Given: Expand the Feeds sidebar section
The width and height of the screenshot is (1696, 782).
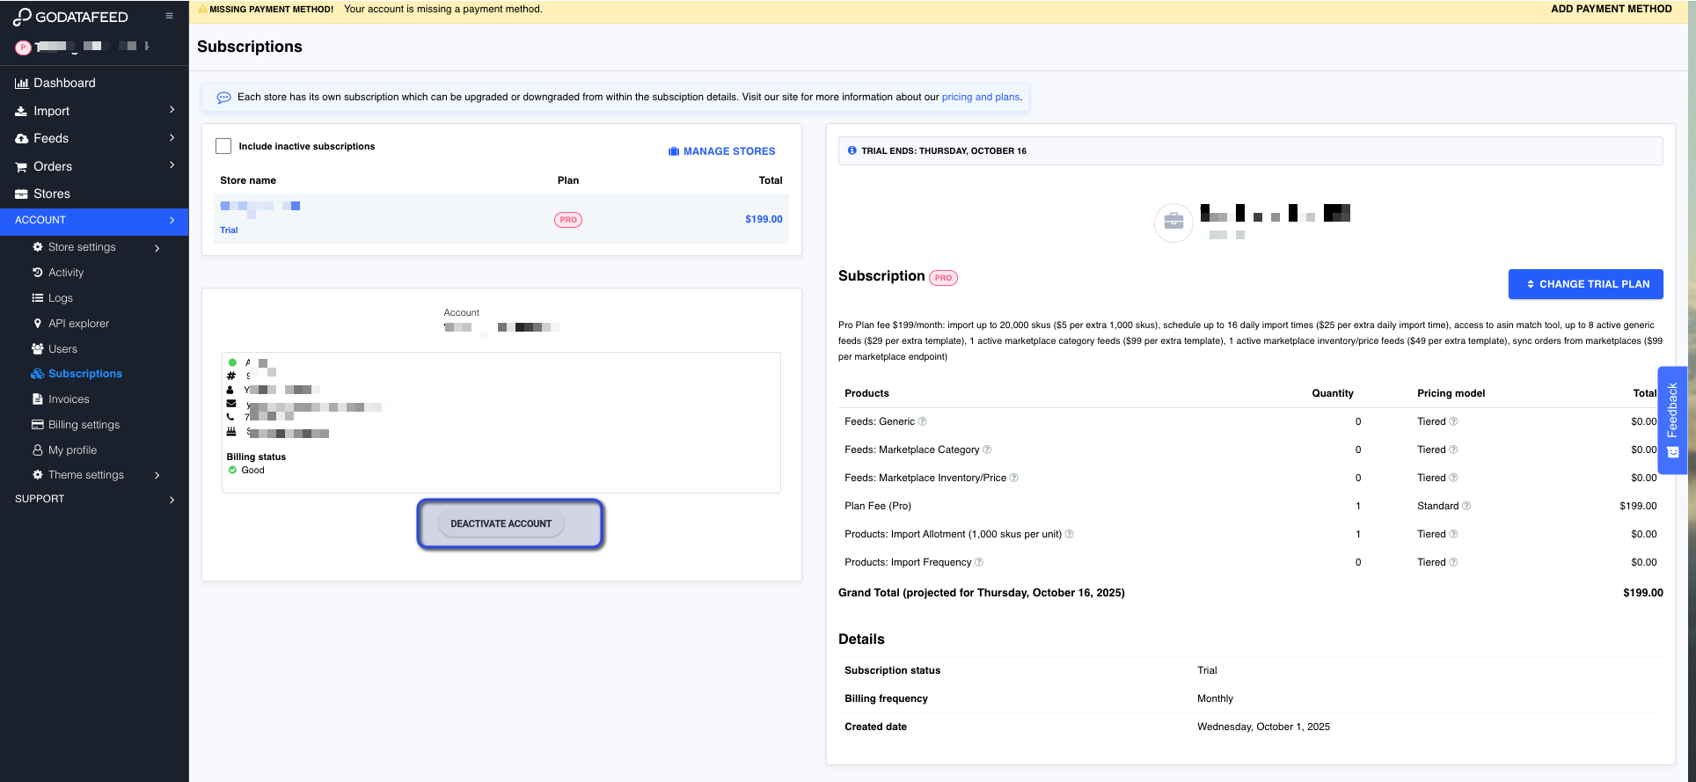Looking at the screenshot, I should [x=172, y=138].
